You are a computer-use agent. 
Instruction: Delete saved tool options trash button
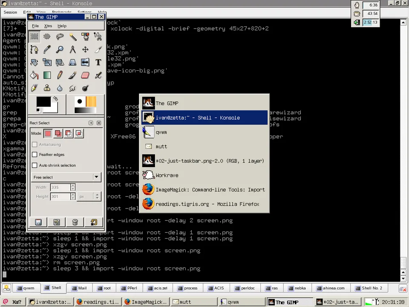coord(75,222)
